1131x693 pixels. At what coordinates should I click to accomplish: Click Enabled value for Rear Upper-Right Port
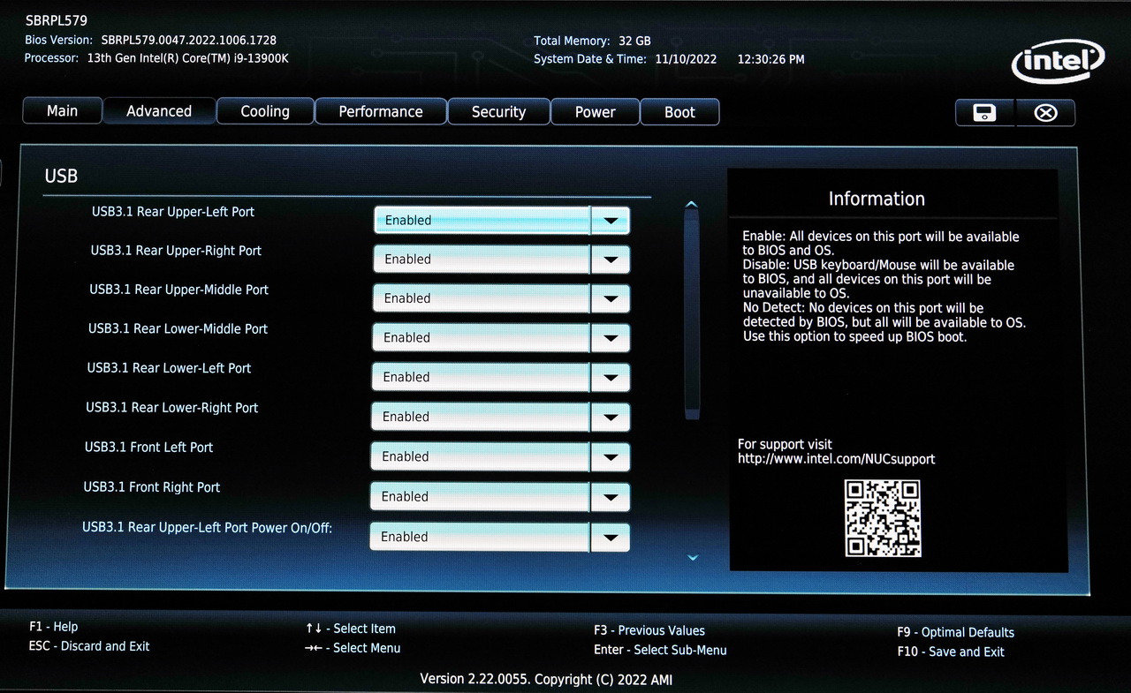[x=482, y=260]
